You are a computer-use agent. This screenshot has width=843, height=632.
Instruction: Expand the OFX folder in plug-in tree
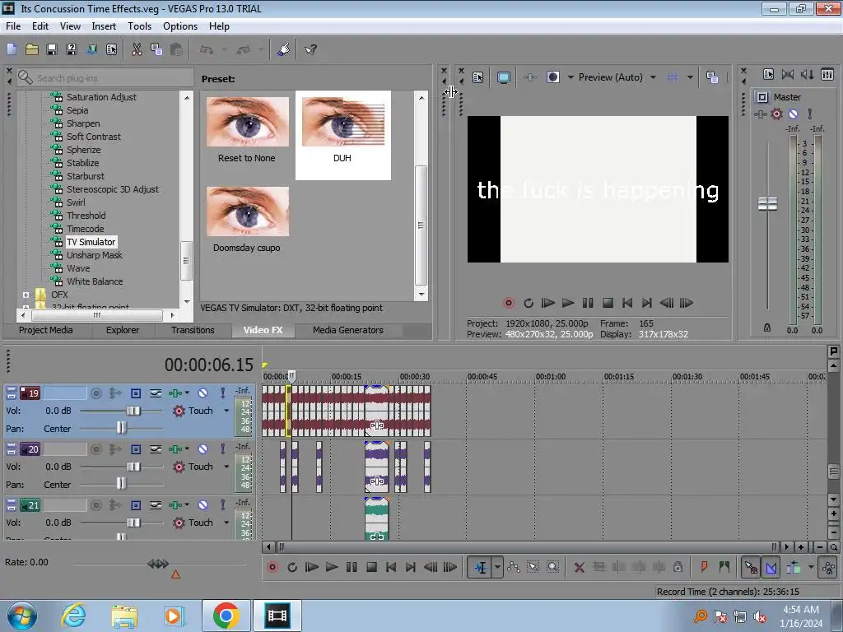tap(26, 295)
